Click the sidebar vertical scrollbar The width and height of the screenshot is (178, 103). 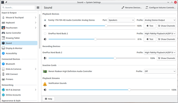(40, 31)
